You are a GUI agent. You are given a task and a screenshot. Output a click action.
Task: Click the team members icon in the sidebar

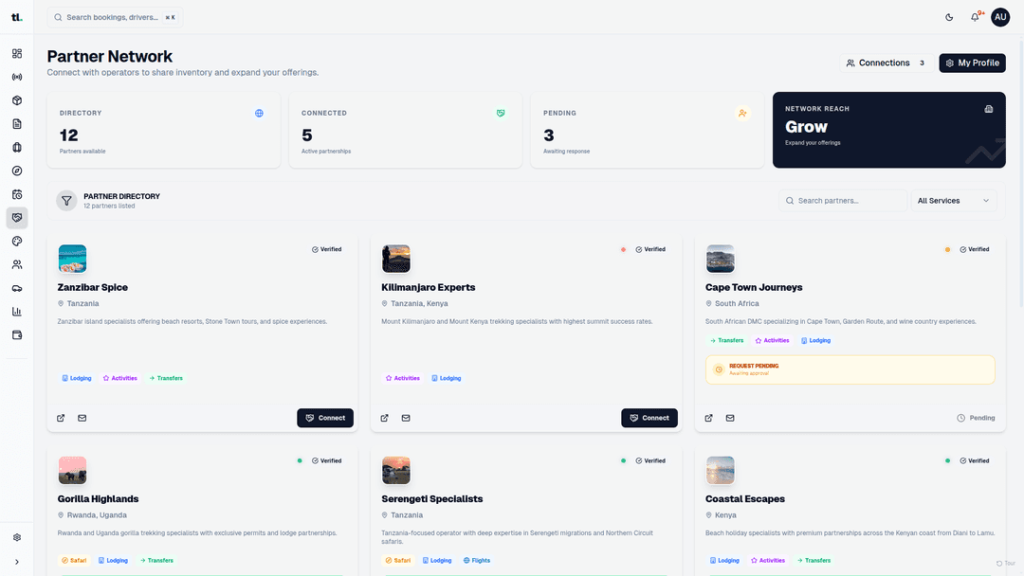pos(16,264)
